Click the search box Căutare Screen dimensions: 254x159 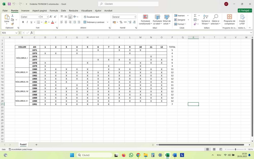coord(128,4)
